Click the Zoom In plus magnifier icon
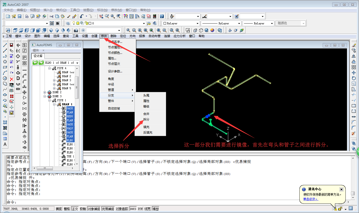Image resolution: width=359 pixels, height=213 pixels. tap(159, 30)
